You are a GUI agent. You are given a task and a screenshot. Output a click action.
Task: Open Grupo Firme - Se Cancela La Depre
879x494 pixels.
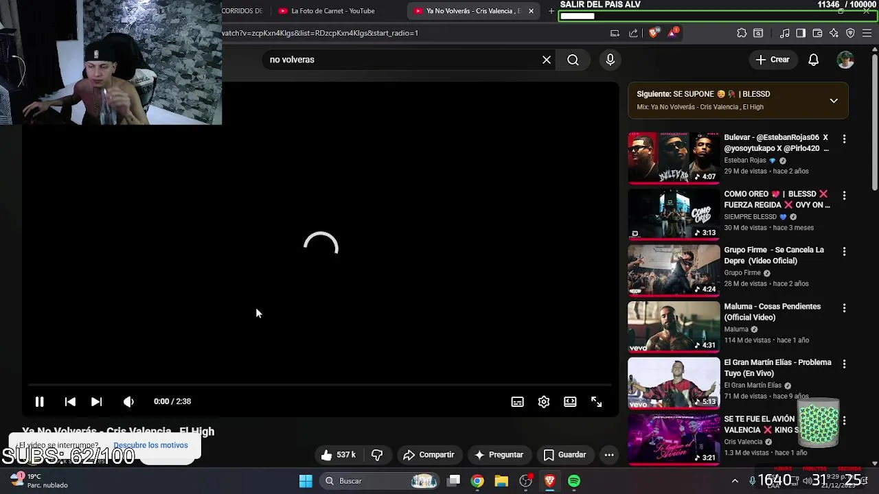tap(774, 255)
